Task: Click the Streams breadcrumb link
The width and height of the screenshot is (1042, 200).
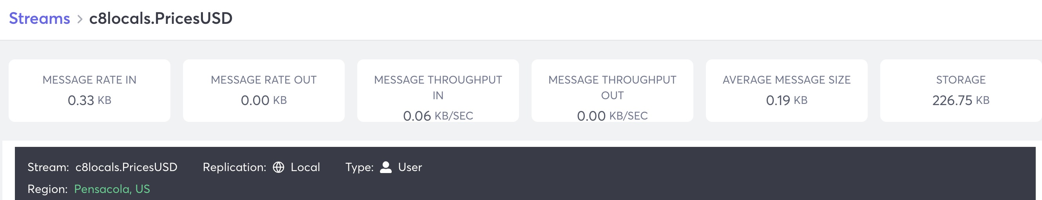Action: (x=39, y=18)
